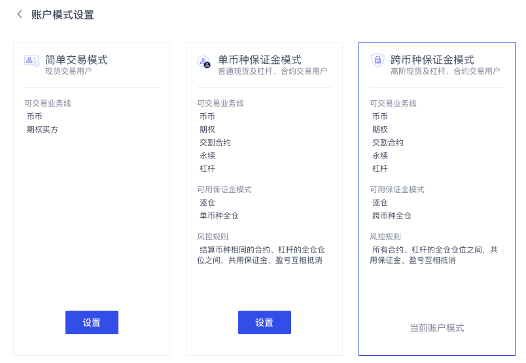Click the 账户模式设置 page title
526x363 pixels.
(63, 15)
